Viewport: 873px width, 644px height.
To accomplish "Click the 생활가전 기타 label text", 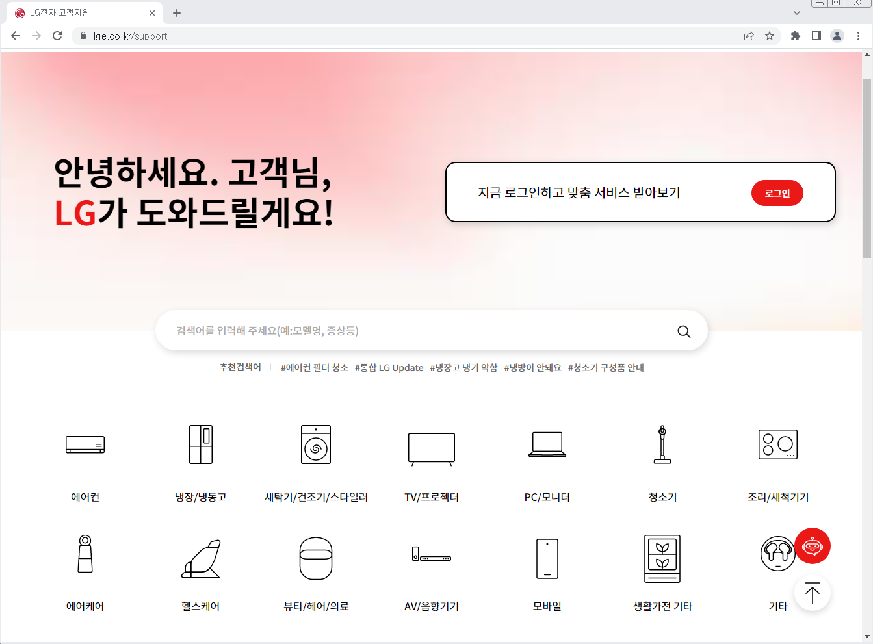I will [x=662, y=606].
